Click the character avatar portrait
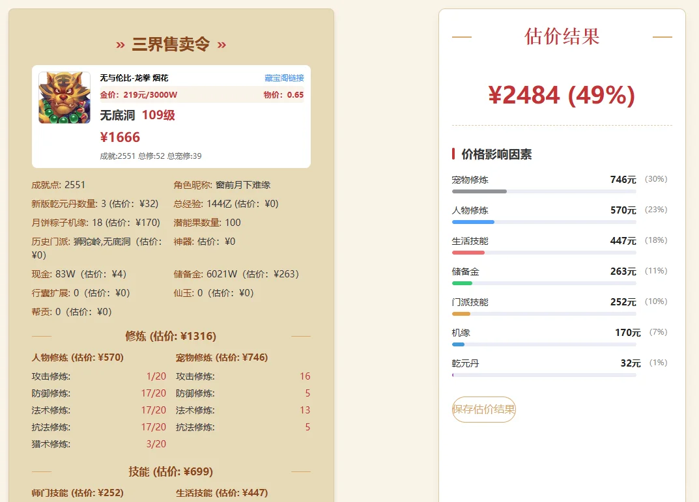Viewport: 699px width, 502px height. click(x=63, y=98)
